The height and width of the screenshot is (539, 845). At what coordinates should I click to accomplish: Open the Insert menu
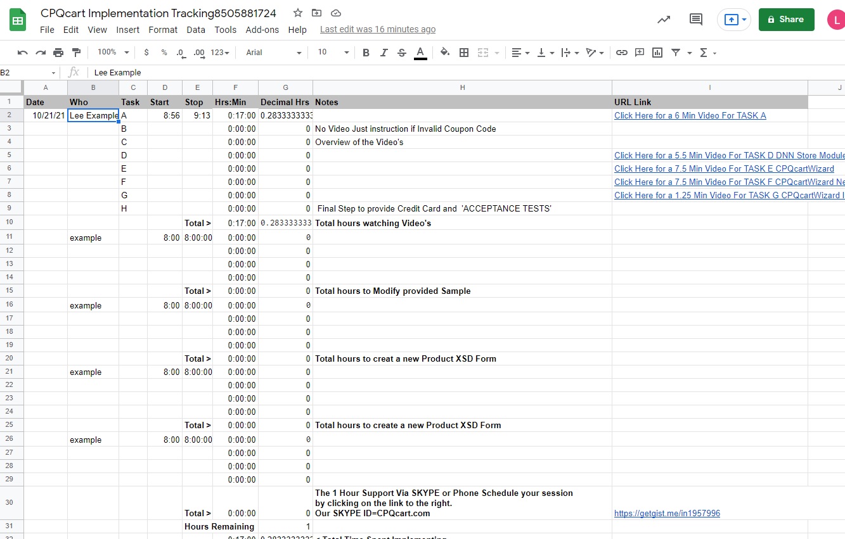[128, 30]
